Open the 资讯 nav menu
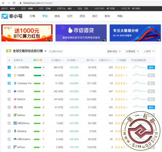 tap(82, 16)
